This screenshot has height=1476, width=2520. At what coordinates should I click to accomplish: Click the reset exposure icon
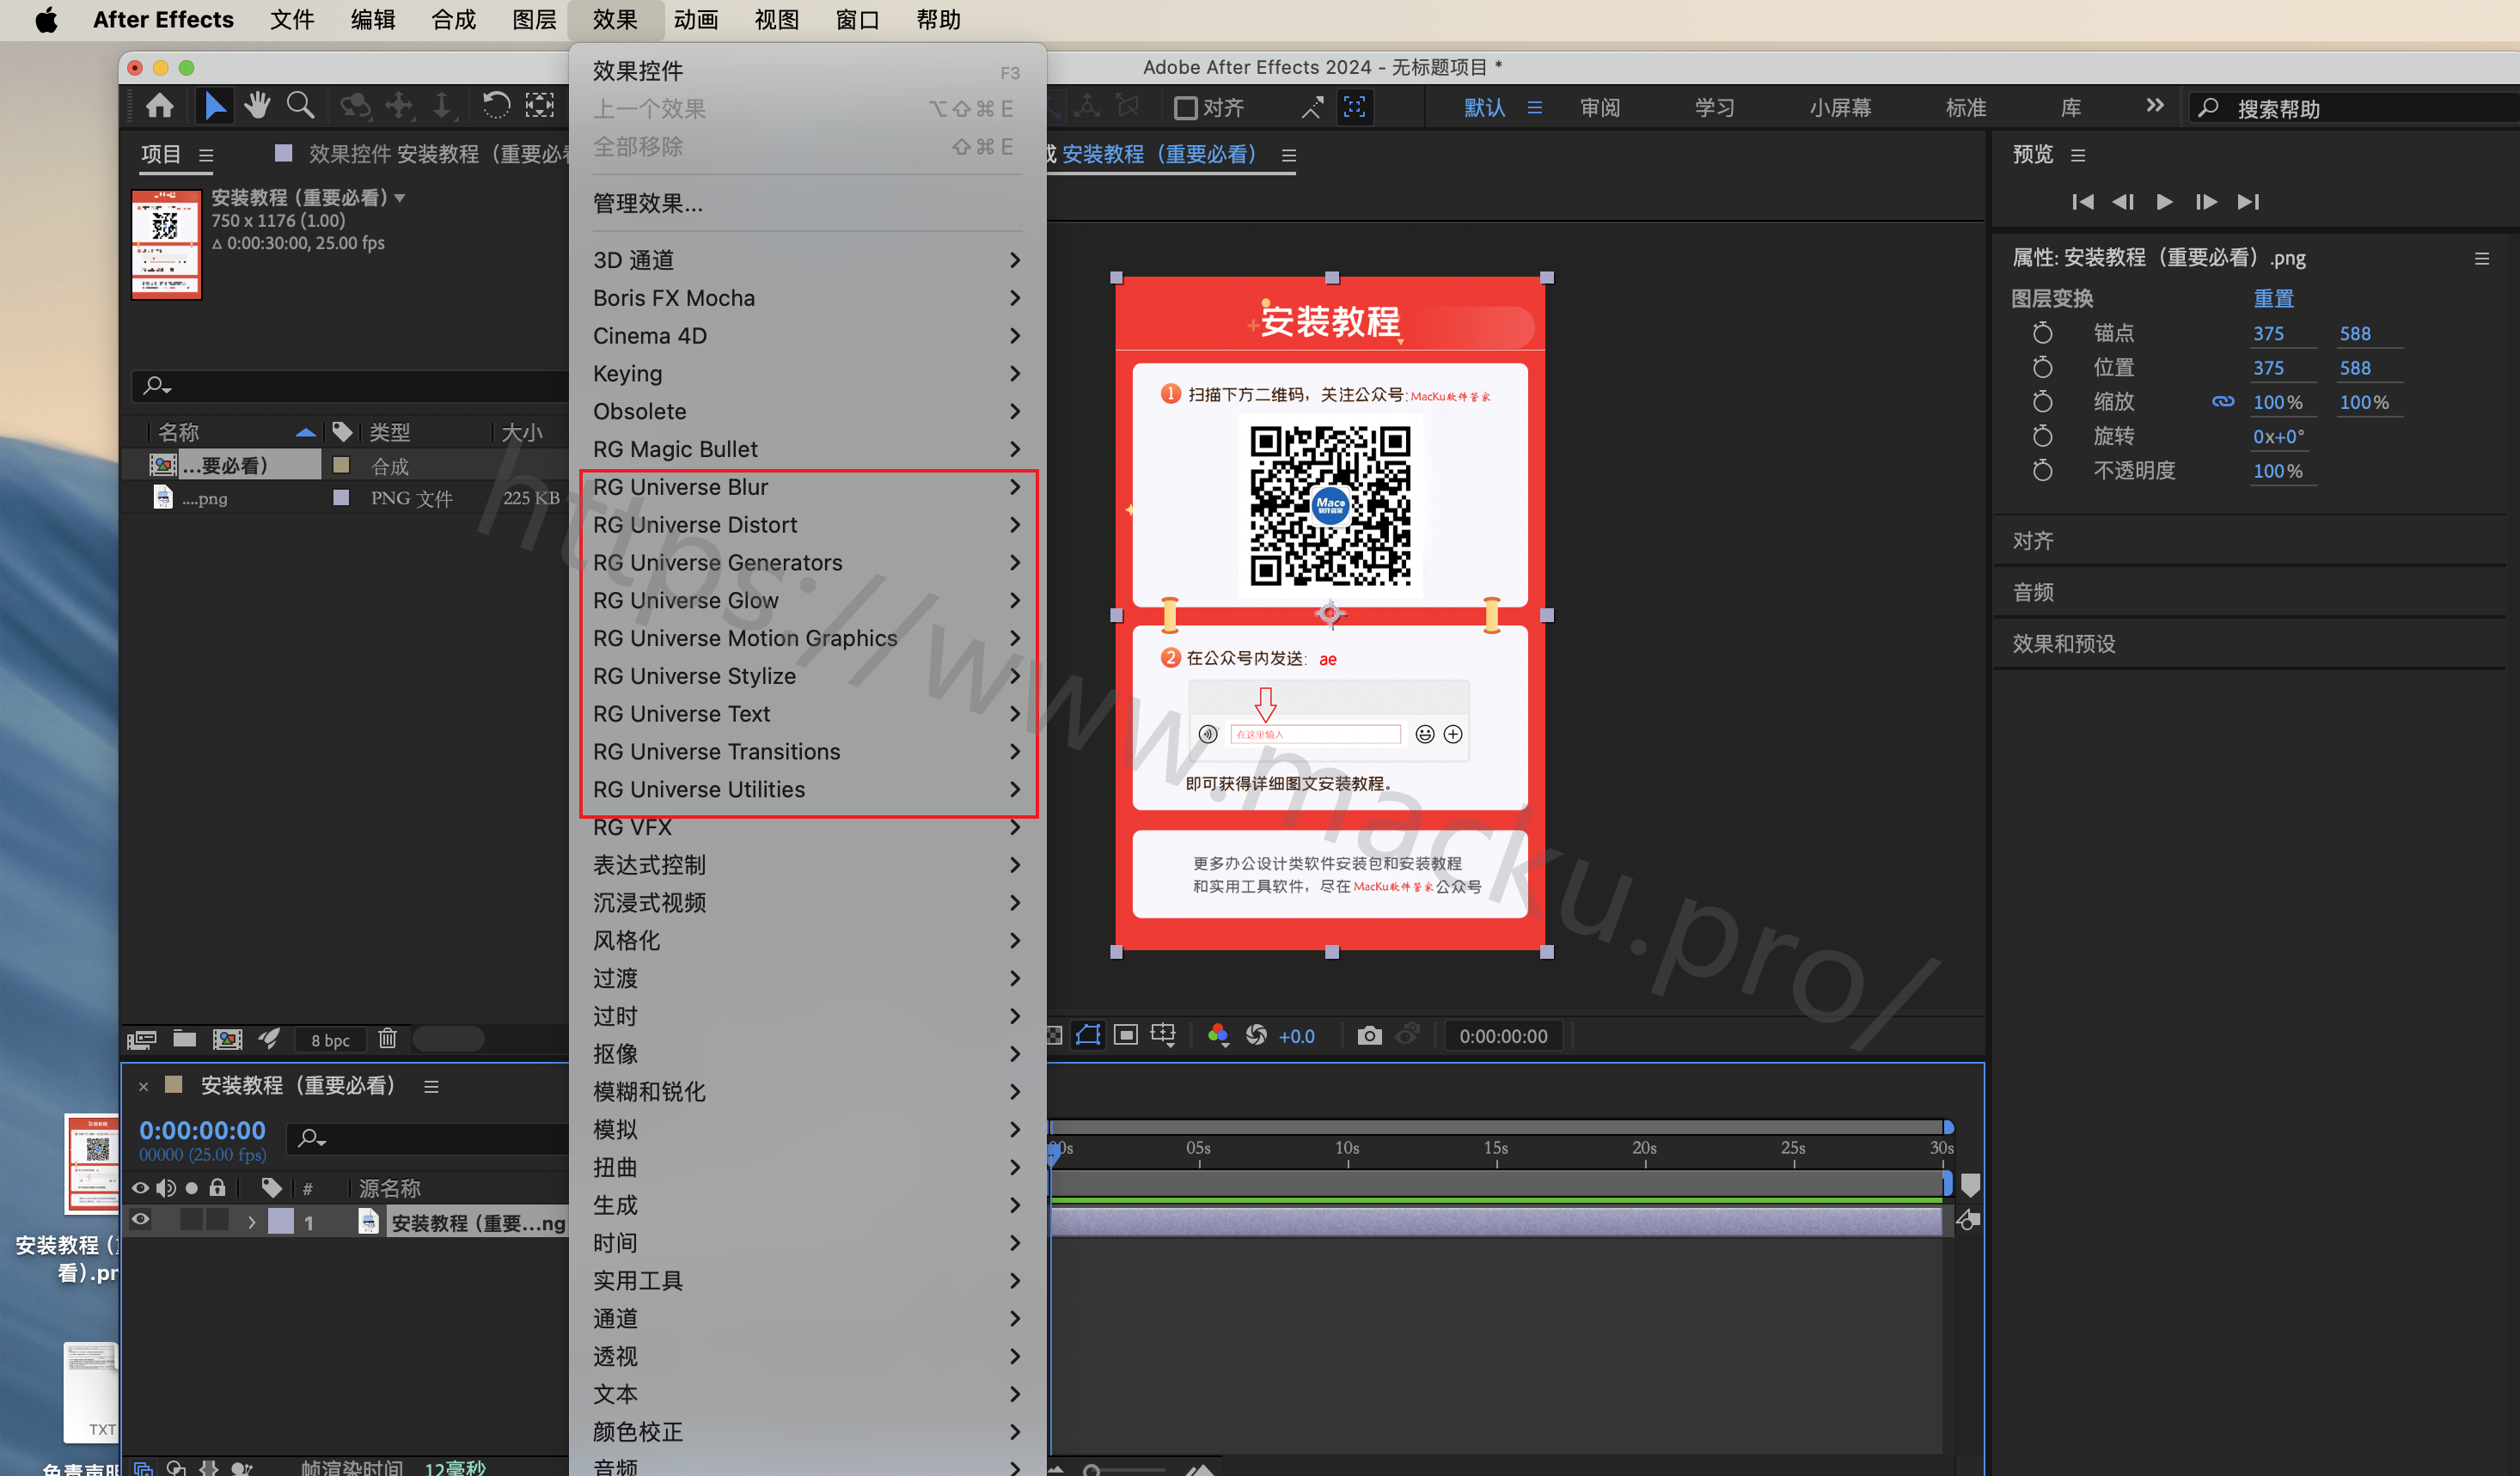[x=1256, y=1035]
